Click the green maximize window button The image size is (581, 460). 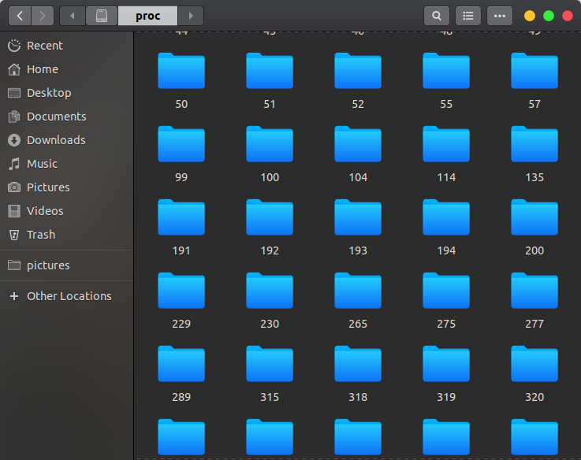tap(549, 16)
